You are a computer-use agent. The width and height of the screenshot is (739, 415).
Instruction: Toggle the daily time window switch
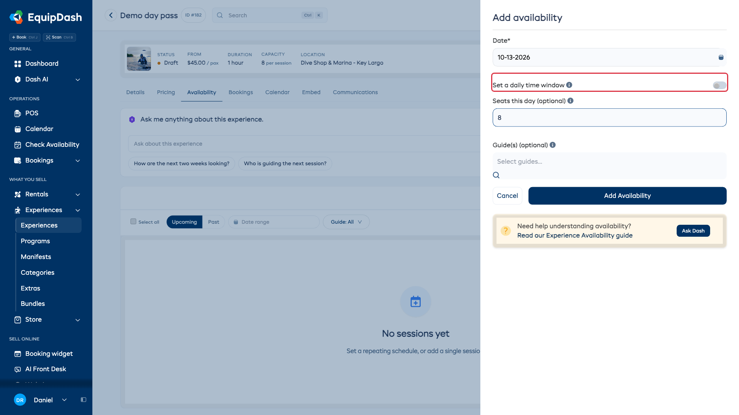coord(719,85)
